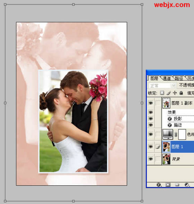Click the 描边 effect label
Viewport: 194px width, 204px height.
tap(178, 125)
